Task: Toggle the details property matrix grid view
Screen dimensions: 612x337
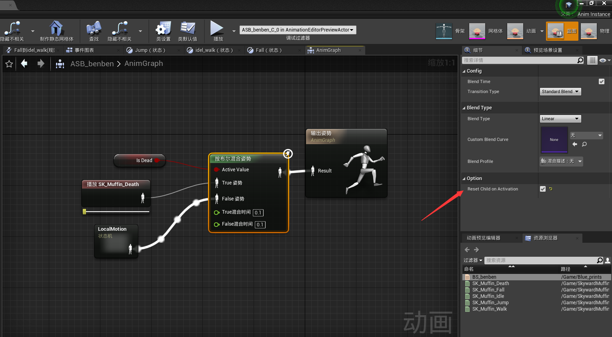Action: (x=592, y=60)
